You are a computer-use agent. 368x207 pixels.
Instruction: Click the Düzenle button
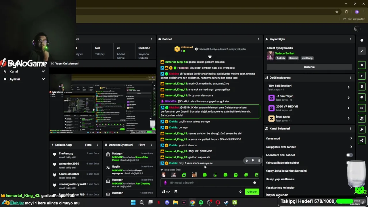309,67
